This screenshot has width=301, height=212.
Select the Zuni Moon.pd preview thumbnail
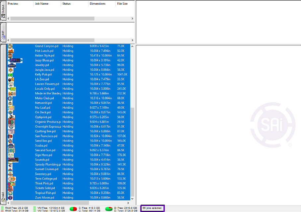(10, 198)
